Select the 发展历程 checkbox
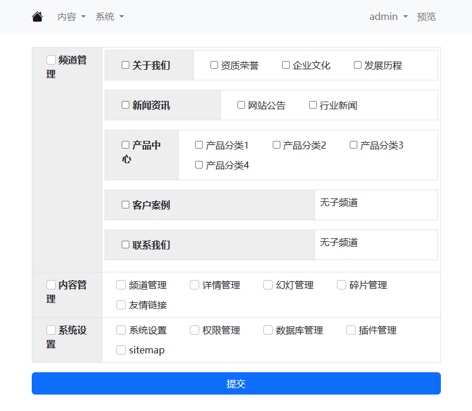The height and width of the screenshot is (411, 472). 357,65
